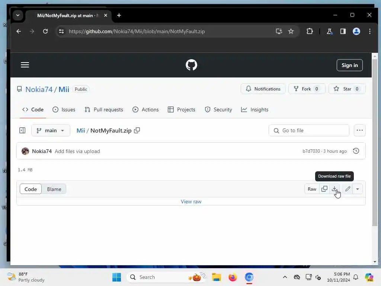
Task: Open a new browser tab
Action: point(119,15)
